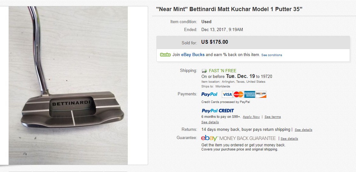Image resolution: width=356 pixels, height=172 pixels.
Task: Click the PayPal Credit logo
Action: (218, 111)
